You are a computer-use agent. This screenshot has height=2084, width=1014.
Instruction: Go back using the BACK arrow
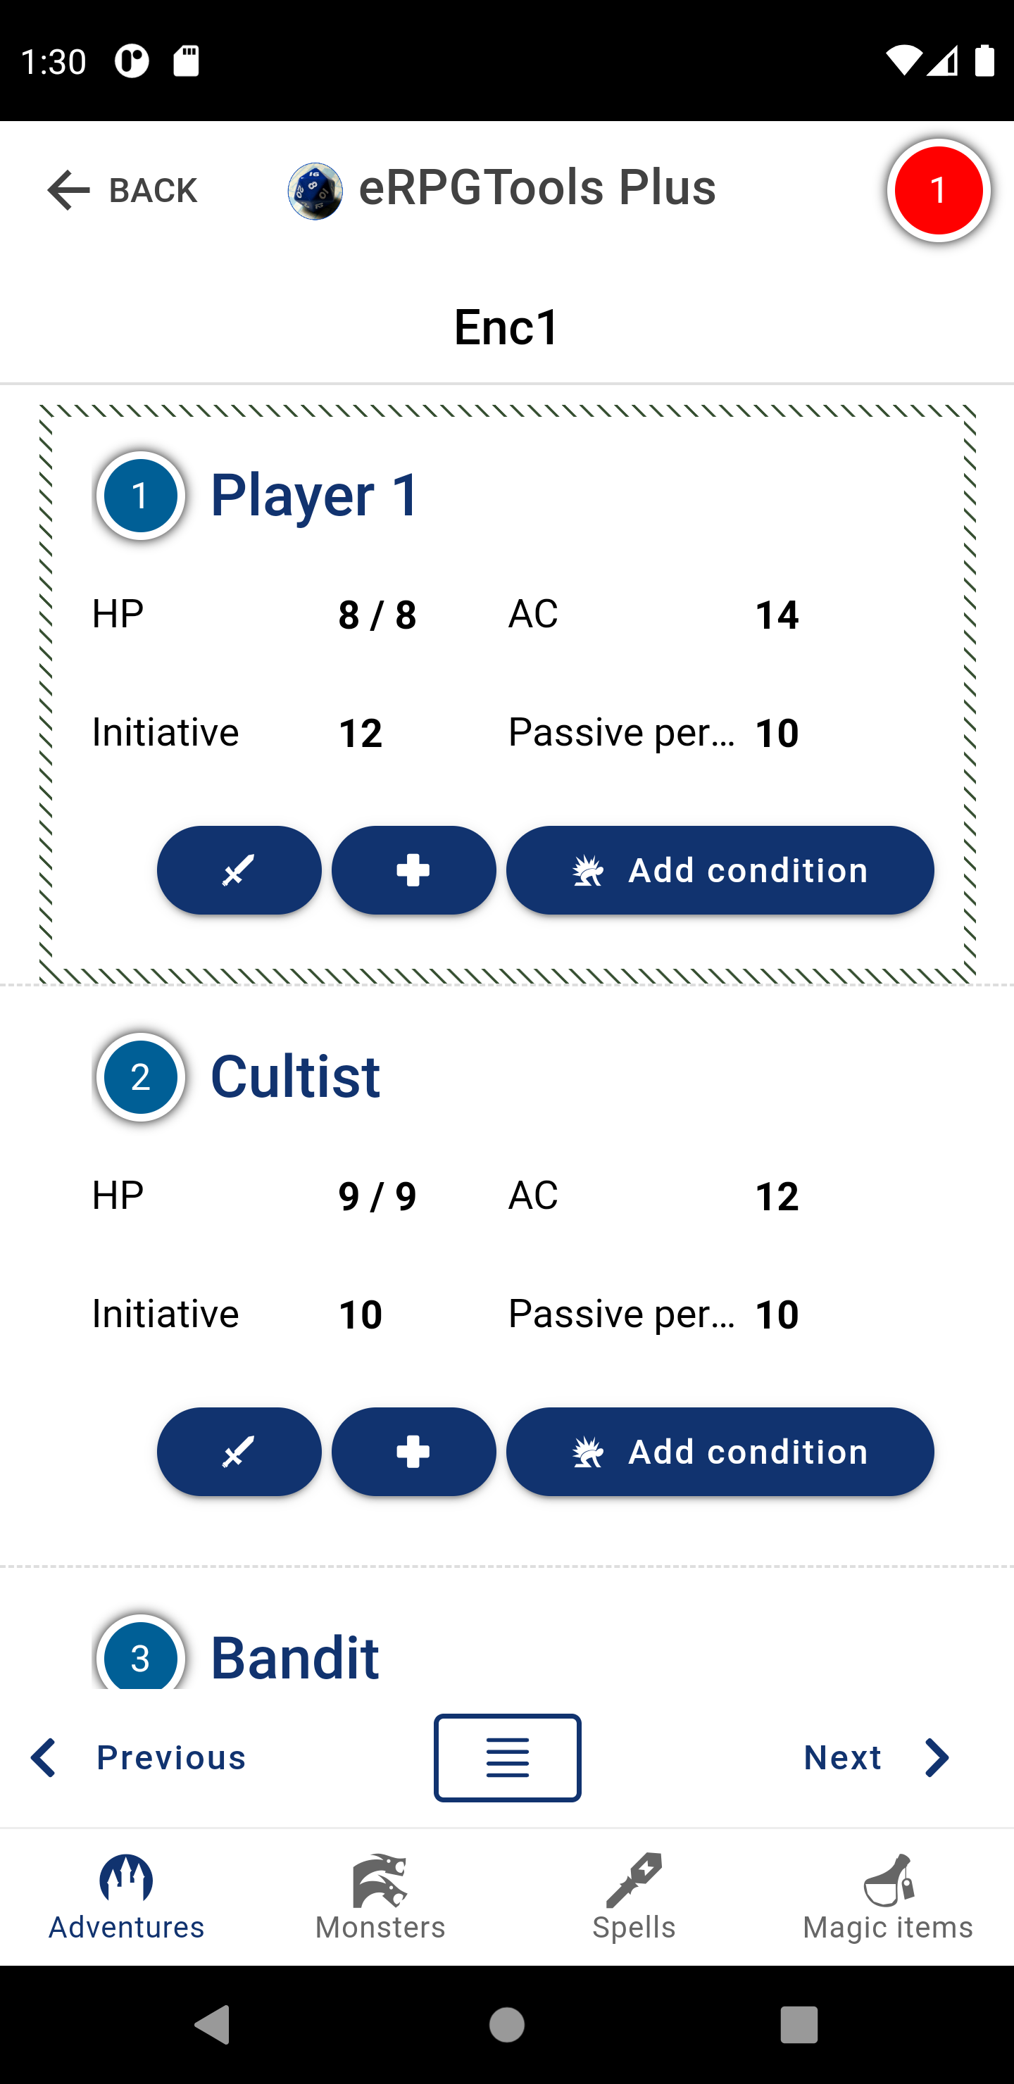point(121,191)
